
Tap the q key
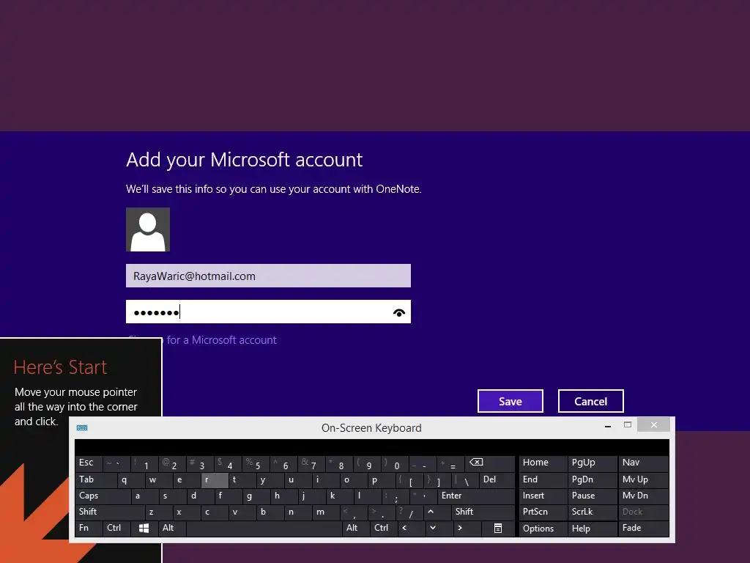(130, 479)
